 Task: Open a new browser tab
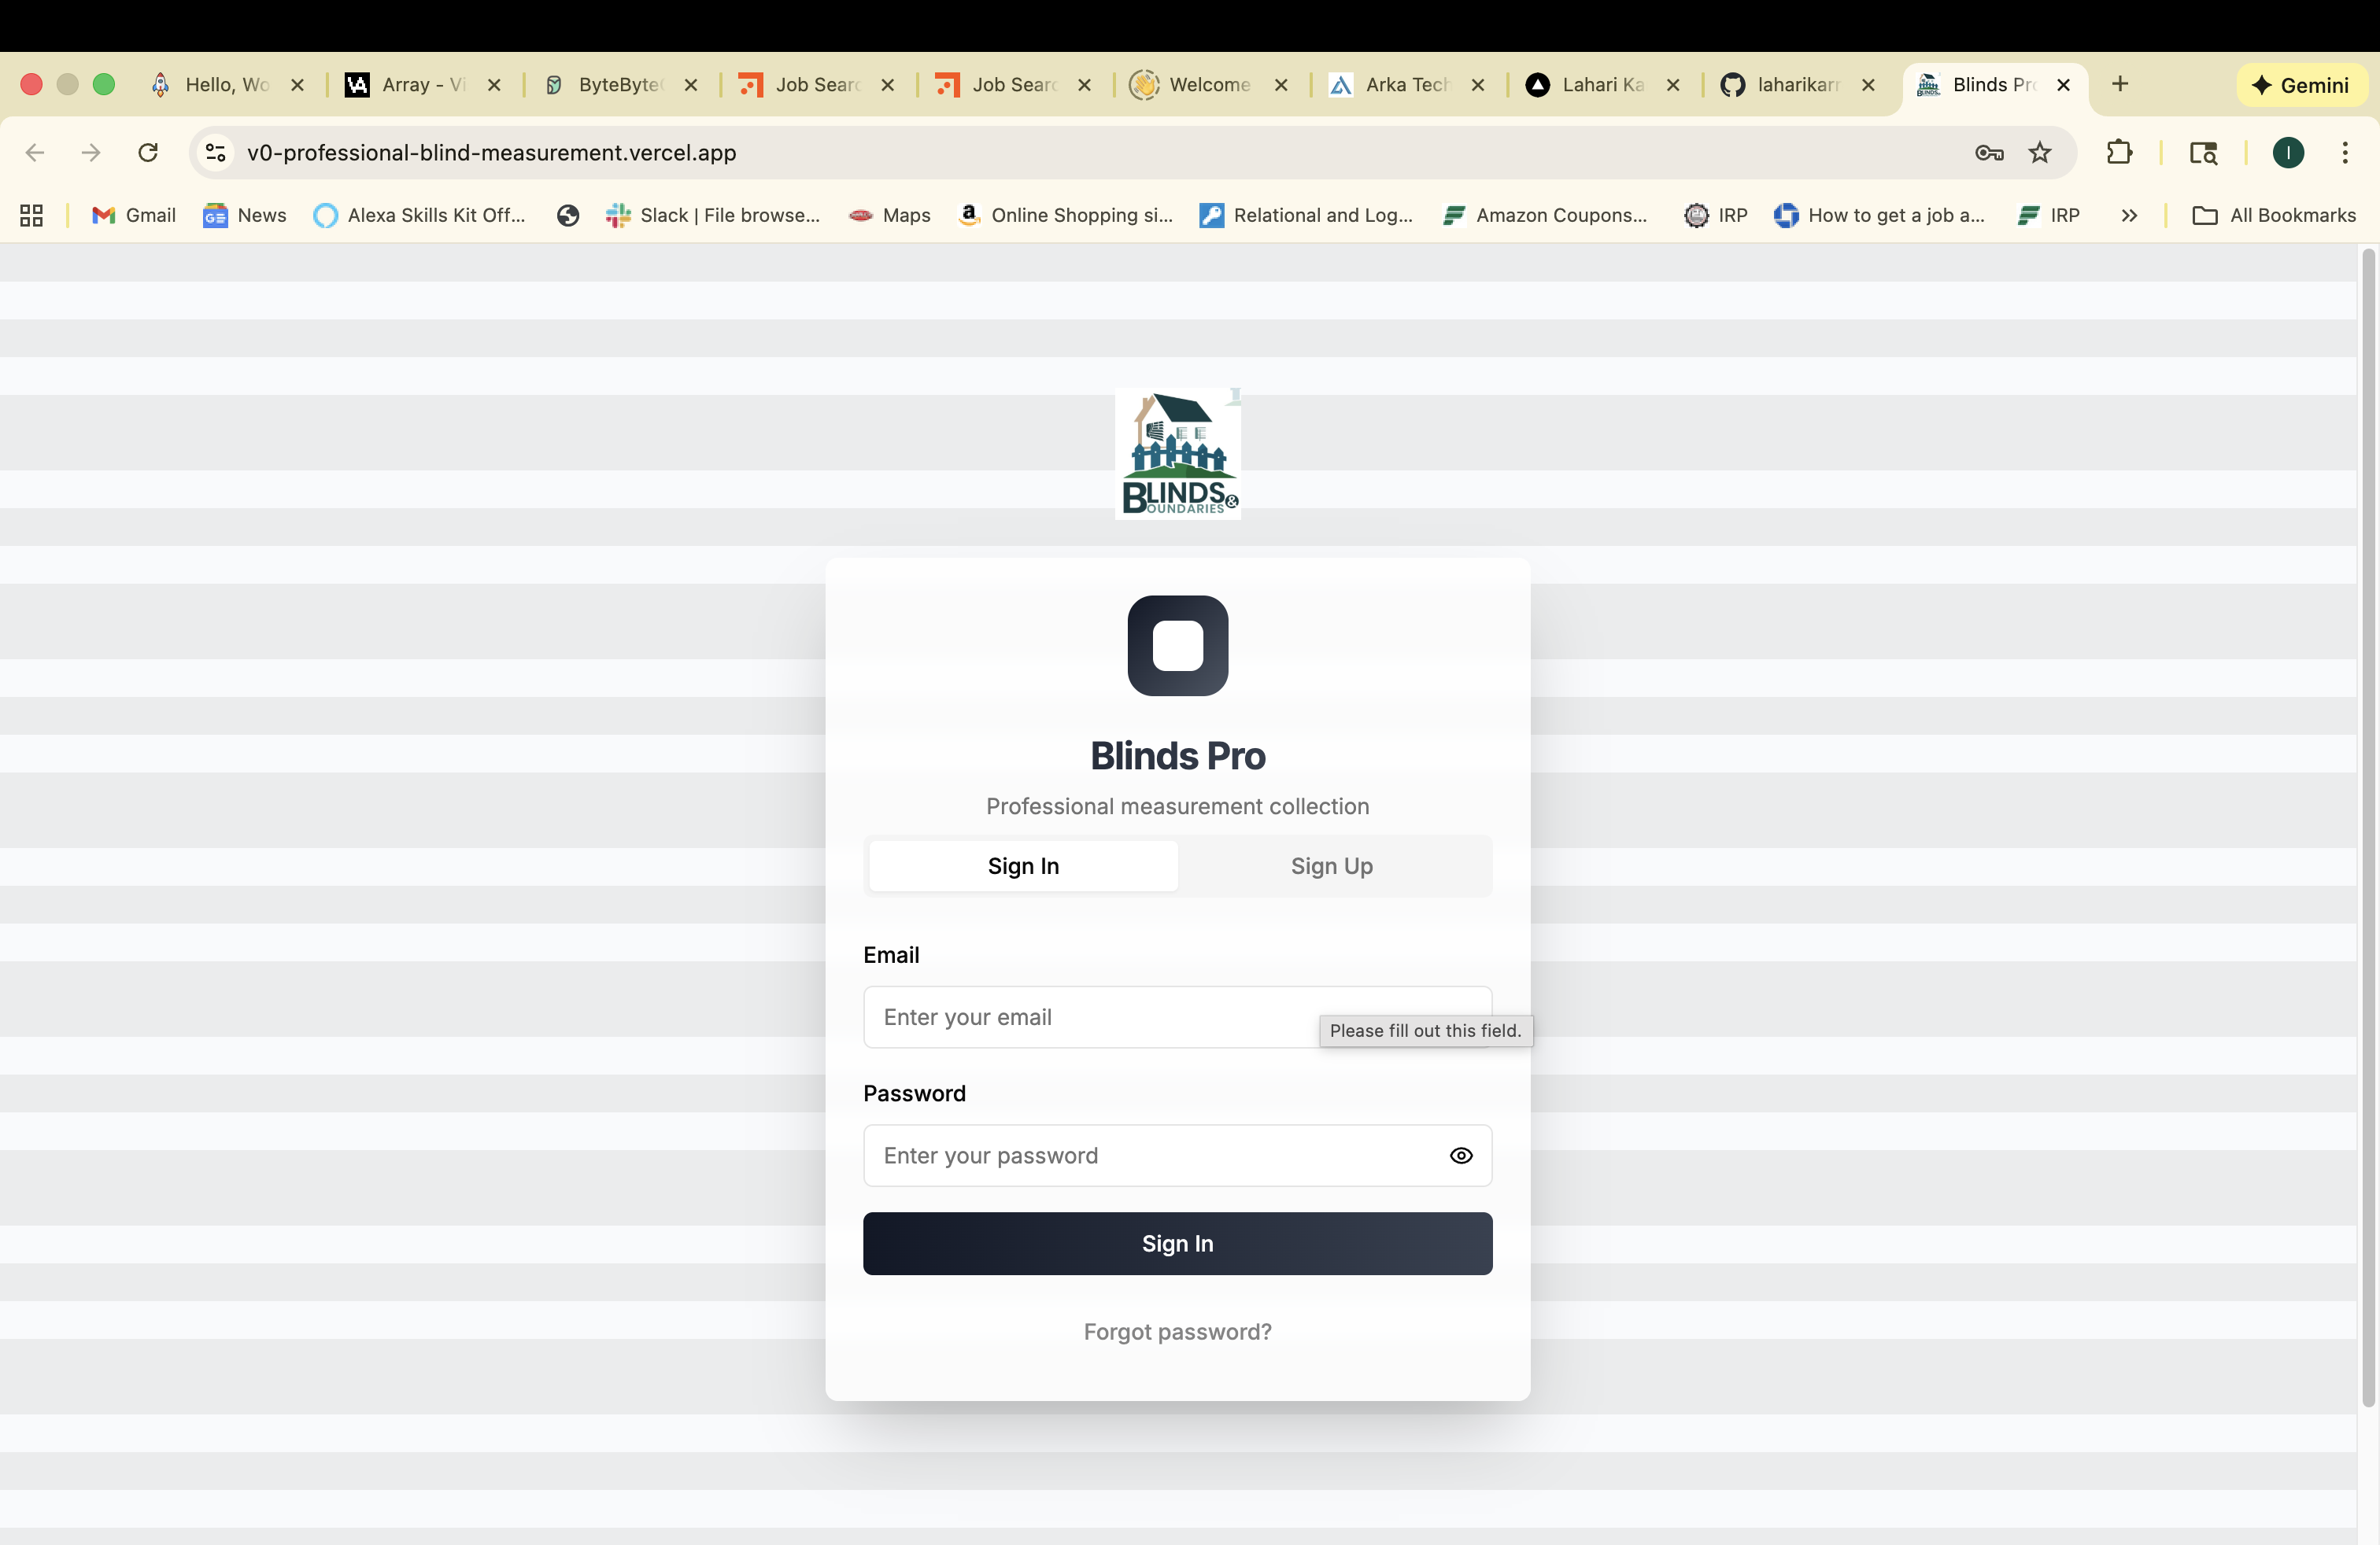click(x=2120, y=84)
